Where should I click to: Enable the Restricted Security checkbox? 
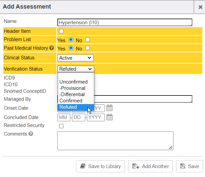click(x=61, y=126)
